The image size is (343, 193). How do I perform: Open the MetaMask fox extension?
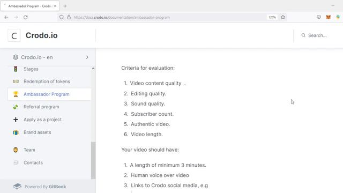(x=329, y=17)
